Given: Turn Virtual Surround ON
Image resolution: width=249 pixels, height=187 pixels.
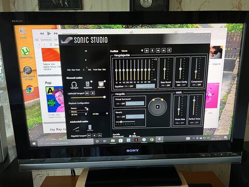Looking at the screenshot, I should (x=118, y=103).
